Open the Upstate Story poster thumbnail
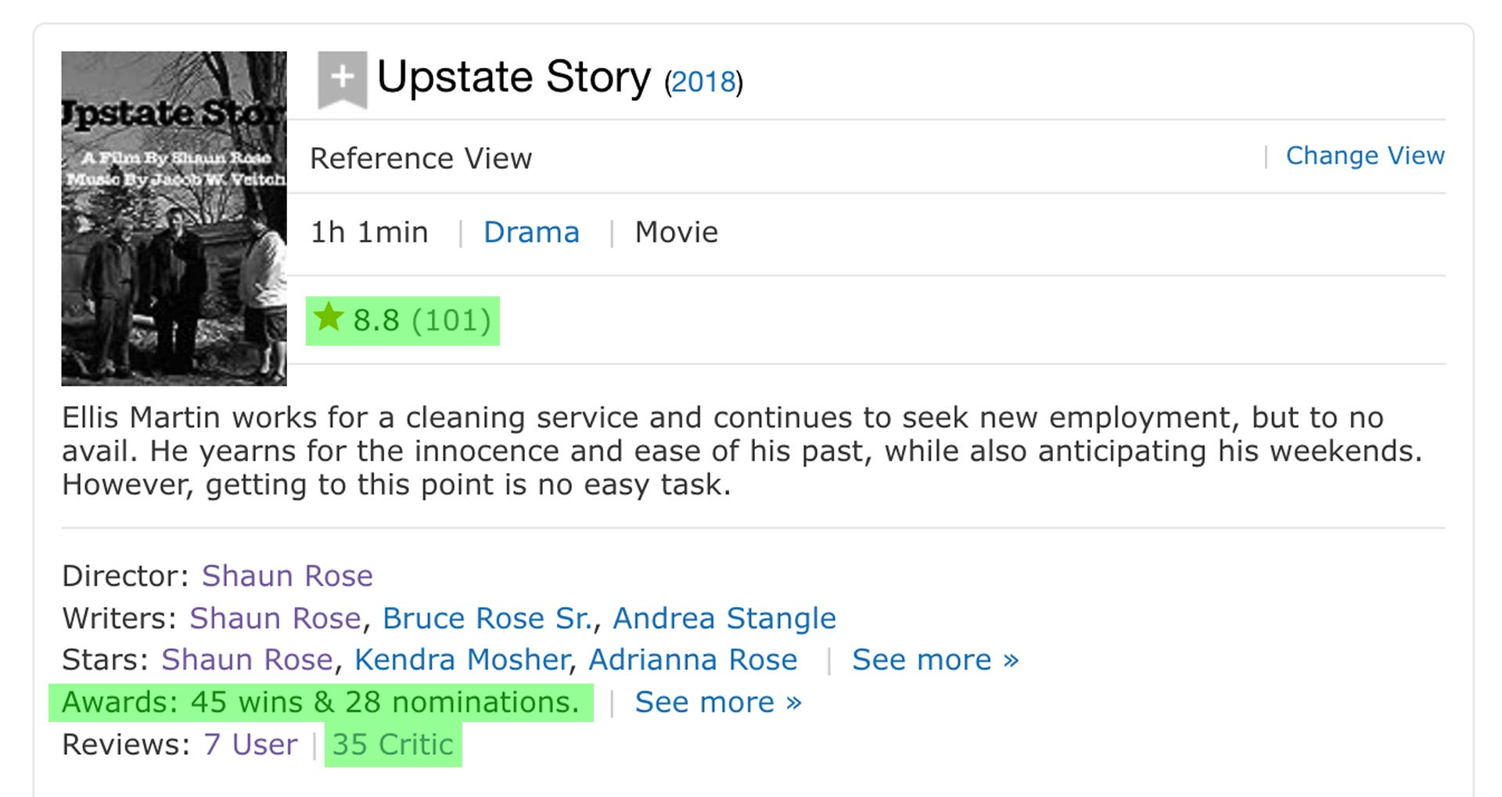Viewport: 1502px width, 797px height. pyautogui.click(x=174, y=218)
